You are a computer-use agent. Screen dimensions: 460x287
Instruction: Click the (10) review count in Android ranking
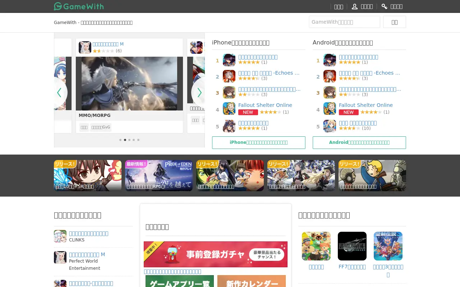click(x=366, y=128)
